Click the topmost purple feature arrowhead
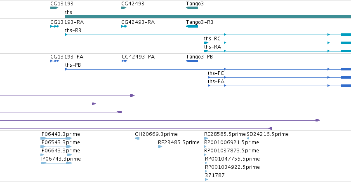This screenshot has width=351, height=182. coord(132,96)
